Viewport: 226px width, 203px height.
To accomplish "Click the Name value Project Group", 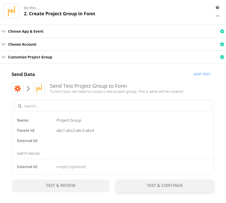I will pos(69,120).
